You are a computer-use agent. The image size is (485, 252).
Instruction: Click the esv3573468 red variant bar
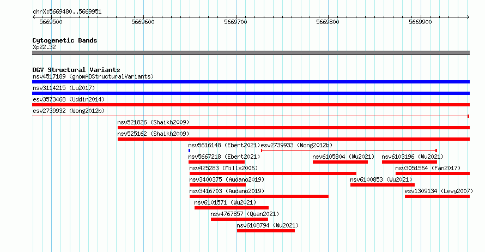tap(251, 105)
